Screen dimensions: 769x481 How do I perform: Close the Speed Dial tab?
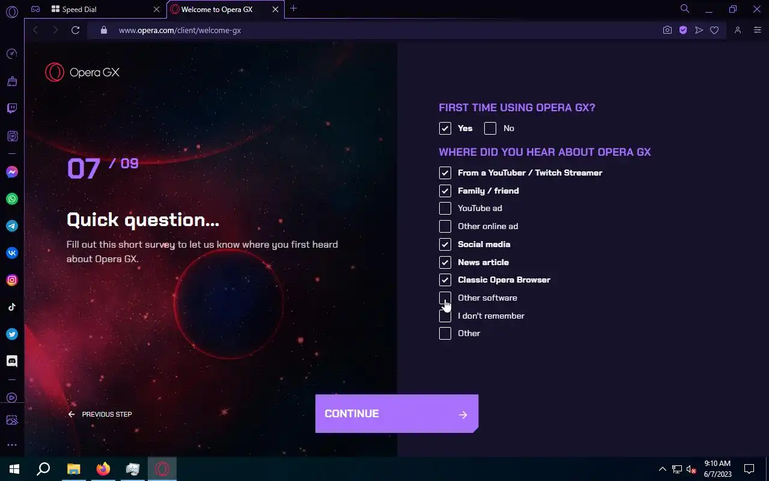coord(156,10)
